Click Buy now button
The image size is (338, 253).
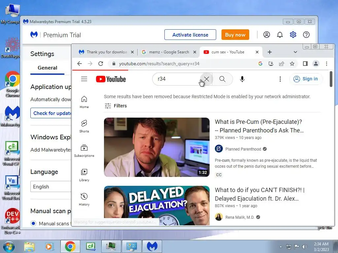pyautogui.click(x=235, y=35)
